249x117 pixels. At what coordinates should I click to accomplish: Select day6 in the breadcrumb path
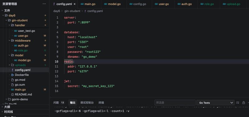tap(57, 11)
